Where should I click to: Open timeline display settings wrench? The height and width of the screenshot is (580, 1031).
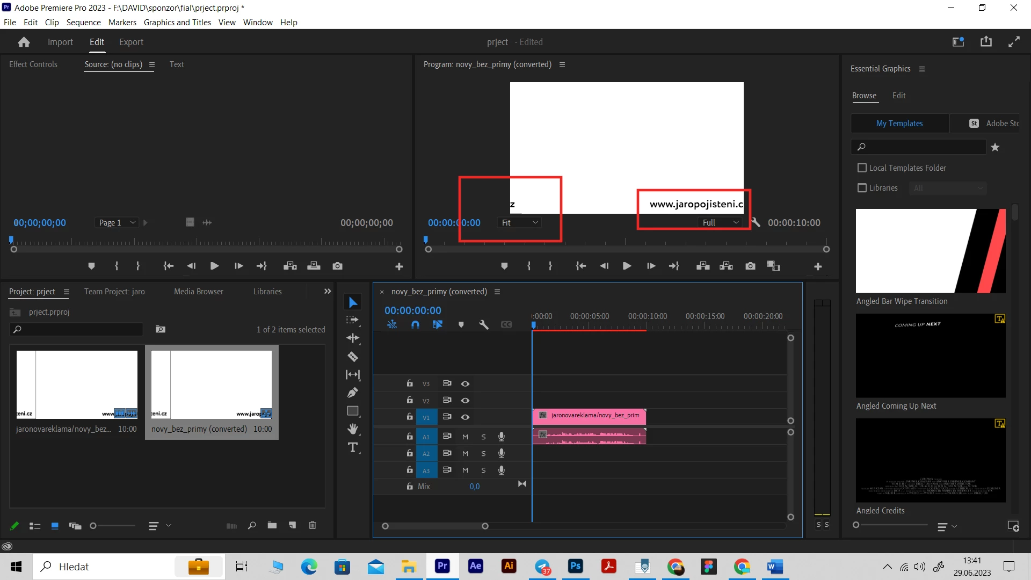pos(483,324)
